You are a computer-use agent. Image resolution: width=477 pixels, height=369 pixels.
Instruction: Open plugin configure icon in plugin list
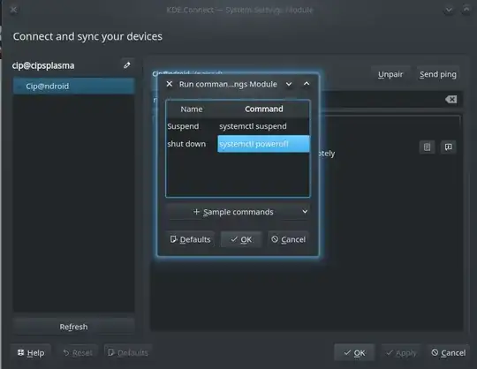[428, 147]
